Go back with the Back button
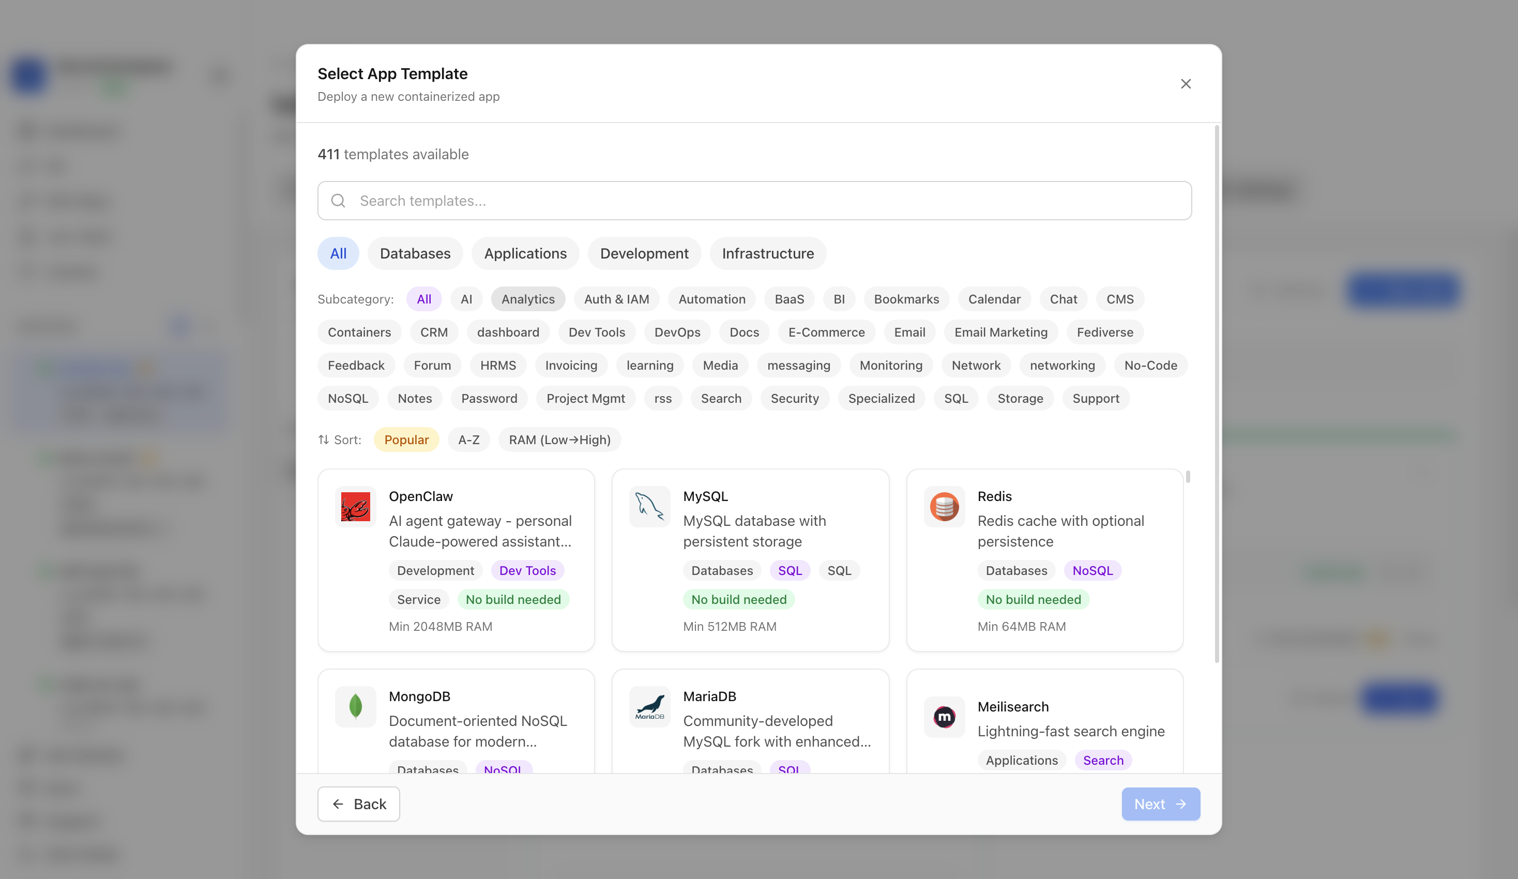 tap(358, 804)
